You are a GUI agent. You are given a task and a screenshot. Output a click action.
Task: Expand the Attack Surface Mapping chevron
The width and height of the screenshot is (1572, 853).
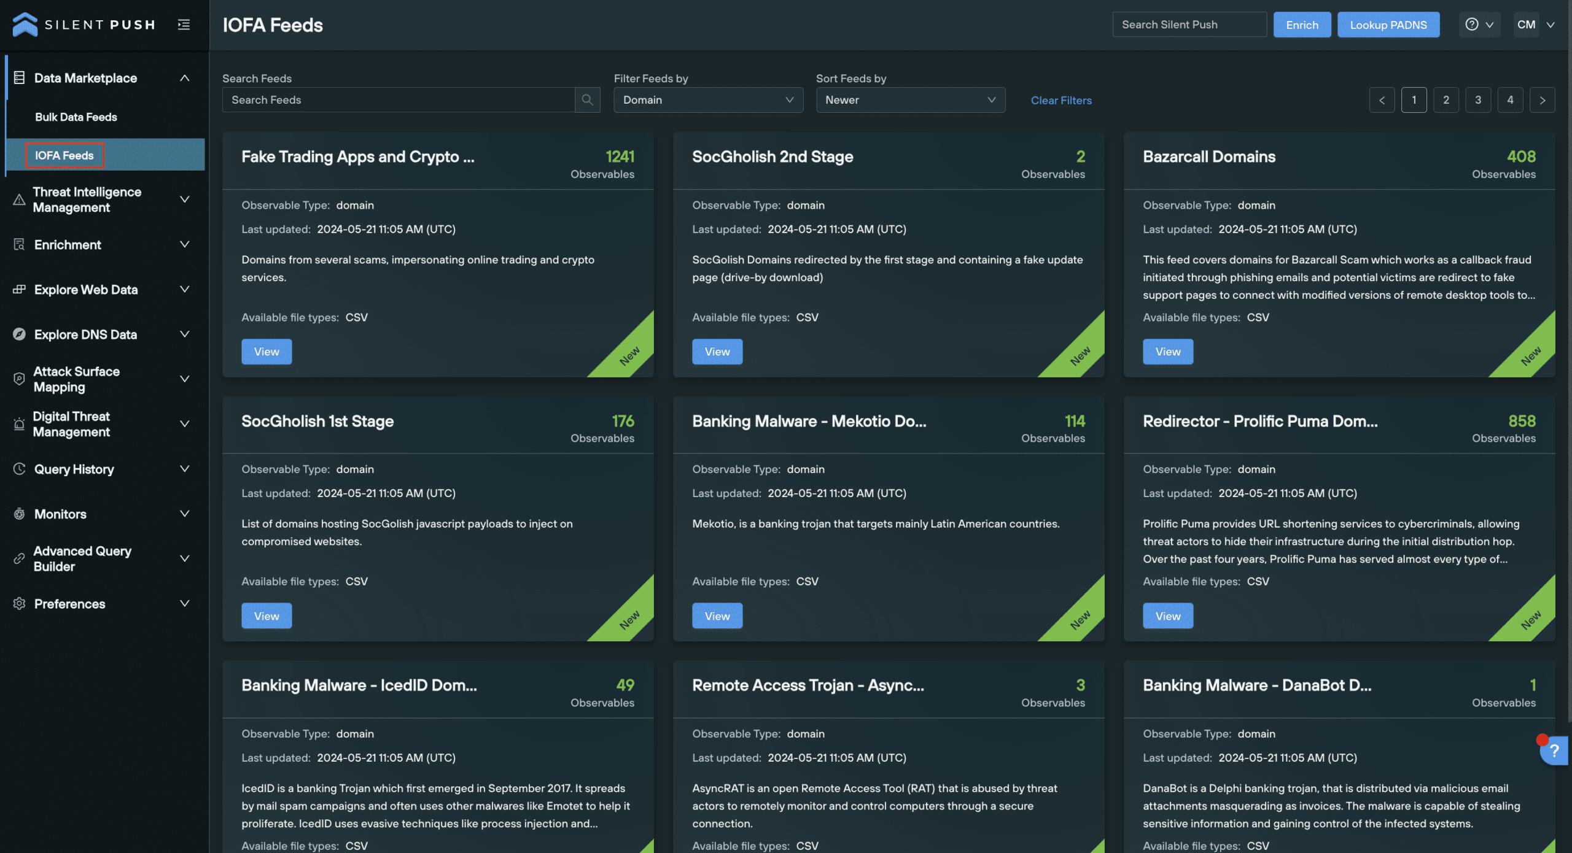coord(184,379)
